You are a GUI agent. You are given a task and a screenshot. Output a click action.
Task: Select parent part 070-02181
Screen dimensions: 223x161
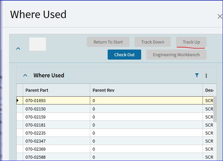point(56,125)
